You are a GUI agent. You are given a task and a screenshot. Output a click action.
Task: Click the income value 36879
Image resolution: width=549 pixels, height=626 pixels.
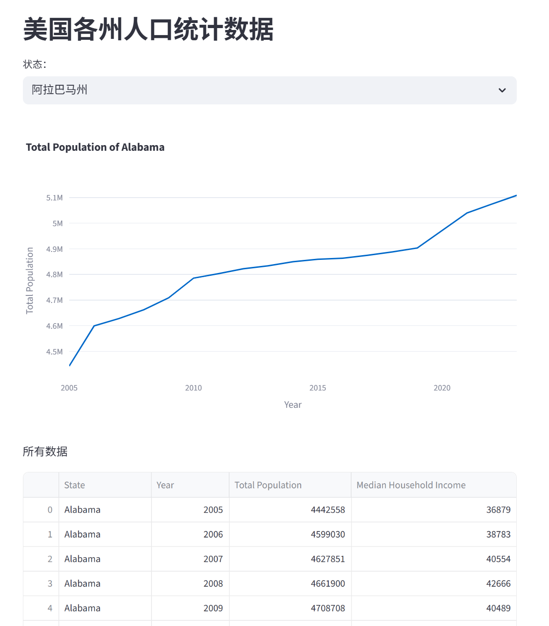coord(498,509)
